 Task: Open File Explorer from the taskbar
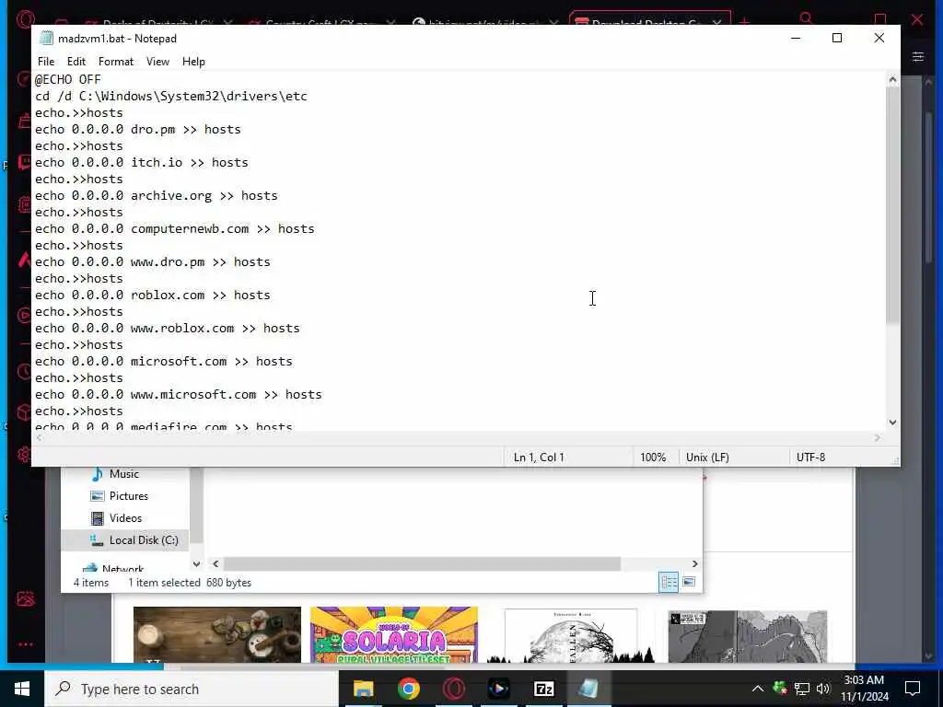[x=363, y=689]
